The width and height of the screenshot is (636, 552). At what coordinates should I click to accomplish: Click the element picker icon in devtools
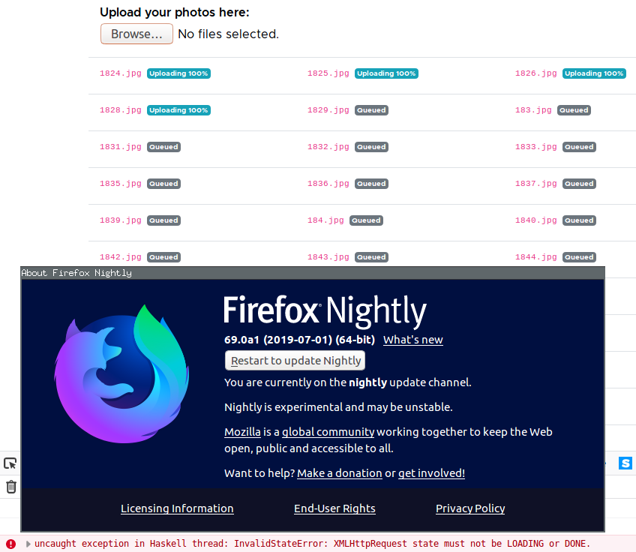pos(10,463)
